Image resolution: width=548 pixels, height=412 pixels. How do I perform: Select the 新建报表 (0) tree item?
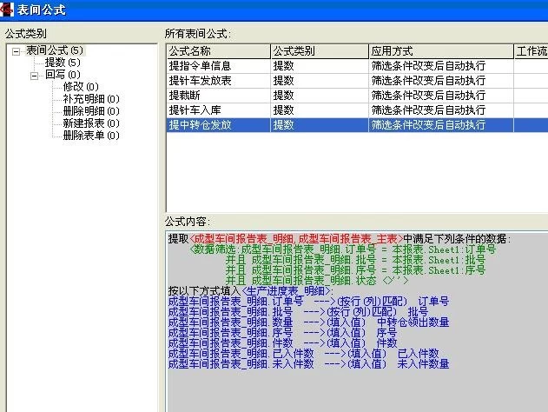[90, 123]
